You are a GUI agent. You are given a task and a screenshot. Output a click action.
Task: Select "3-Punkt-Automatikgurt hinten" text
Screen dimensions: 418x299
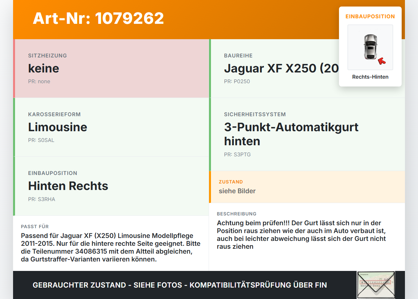point(291,134)
